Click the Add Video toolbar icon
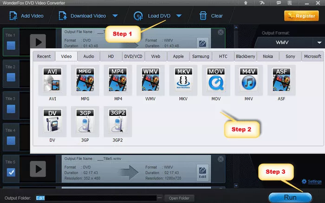This screenshot has height=203, width=325. click(x=13, y=16)
